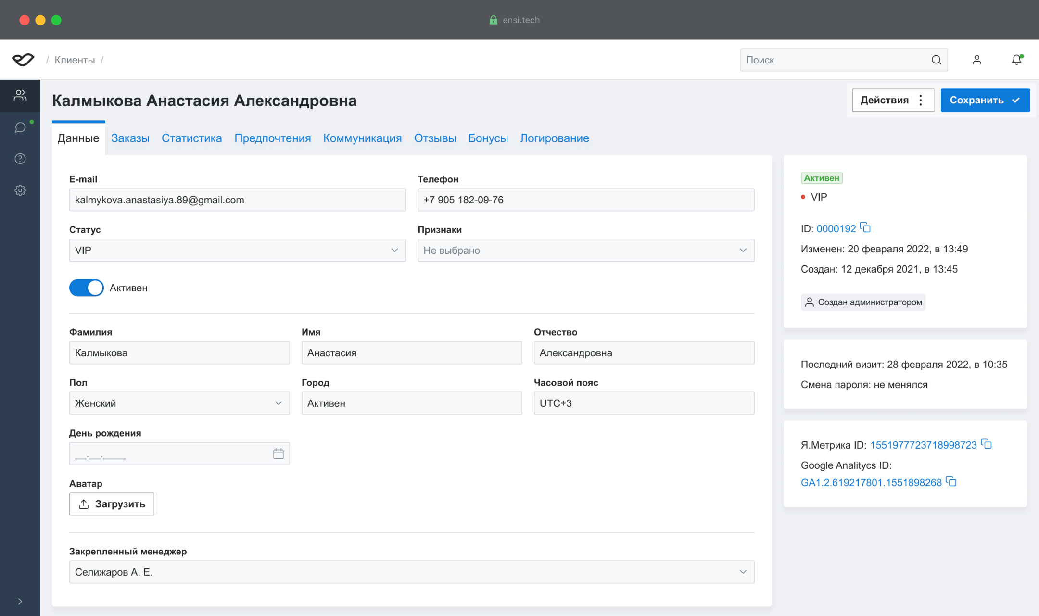1039x616 pixels.
Task: Copy the Google Analytics ID
Action: pos(951,481)
